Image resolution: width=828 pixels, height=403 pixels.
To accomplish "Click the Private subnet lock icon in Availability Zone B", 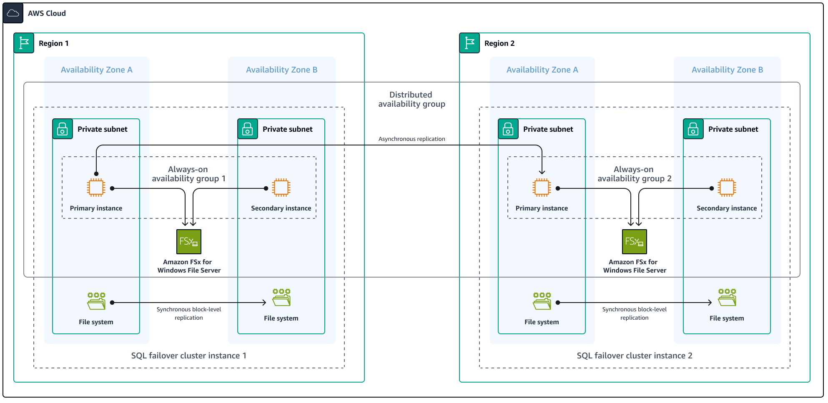I will click(x=247, y=129).
